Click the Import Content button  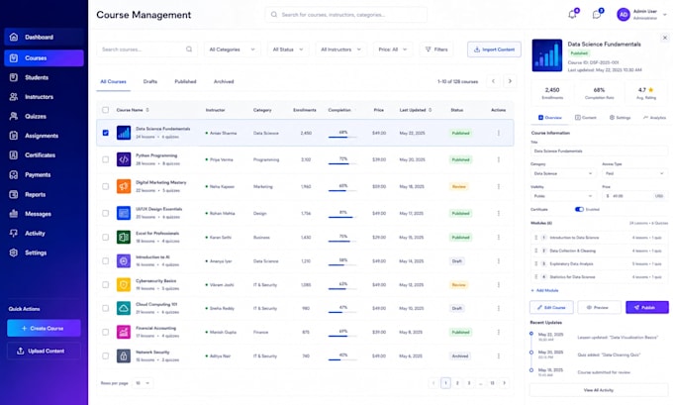click(494, 50)
